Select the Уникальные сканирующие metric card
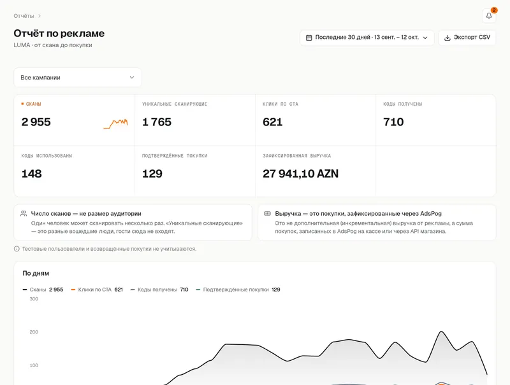Image resolution: width=510 pixels, height=385 pixels. point(195,120)
